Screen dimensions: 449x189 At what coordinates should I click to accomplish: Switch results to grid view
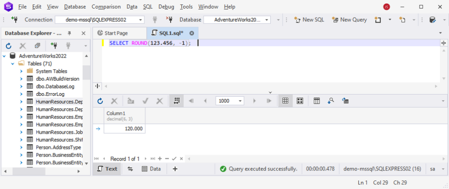(x=285, y=101)
